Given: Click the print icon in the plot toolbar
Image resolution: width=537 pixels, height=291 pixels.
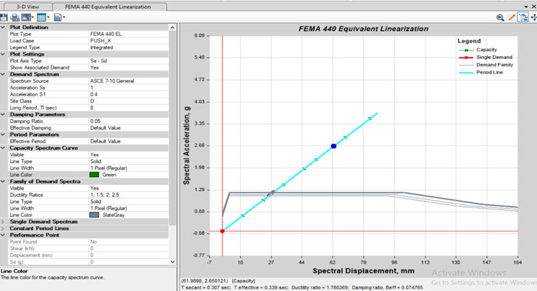Looking at the screenshot, I should (15, 18).
